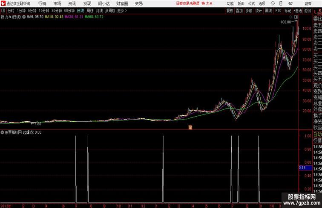Click the 游客 guest account label

click(x=308, y=3)
